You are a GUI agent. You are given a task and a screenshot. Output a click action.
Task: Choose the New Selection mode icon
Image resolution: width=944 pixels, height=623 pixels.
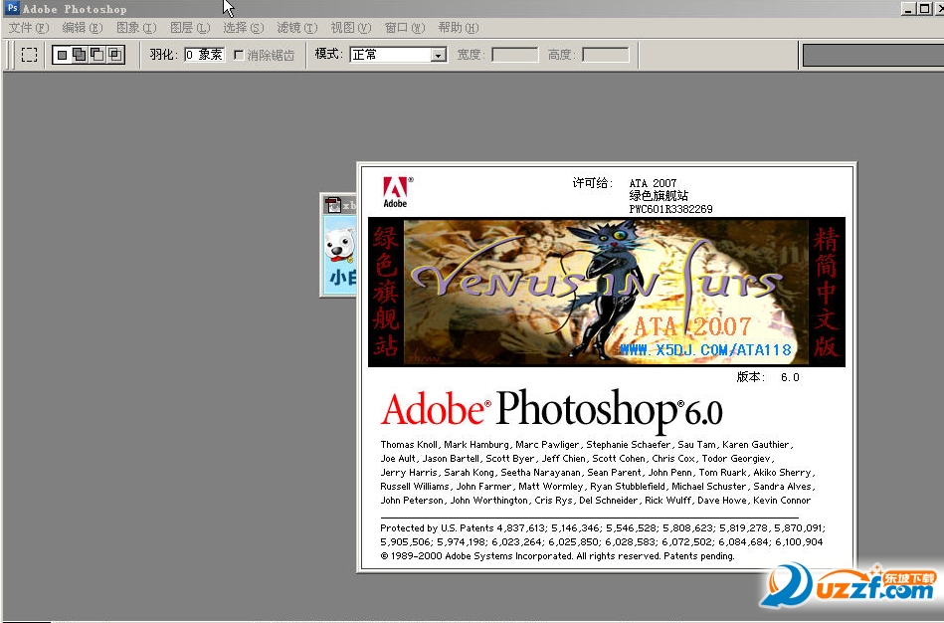pyautogui.click(x=62, y=55)
